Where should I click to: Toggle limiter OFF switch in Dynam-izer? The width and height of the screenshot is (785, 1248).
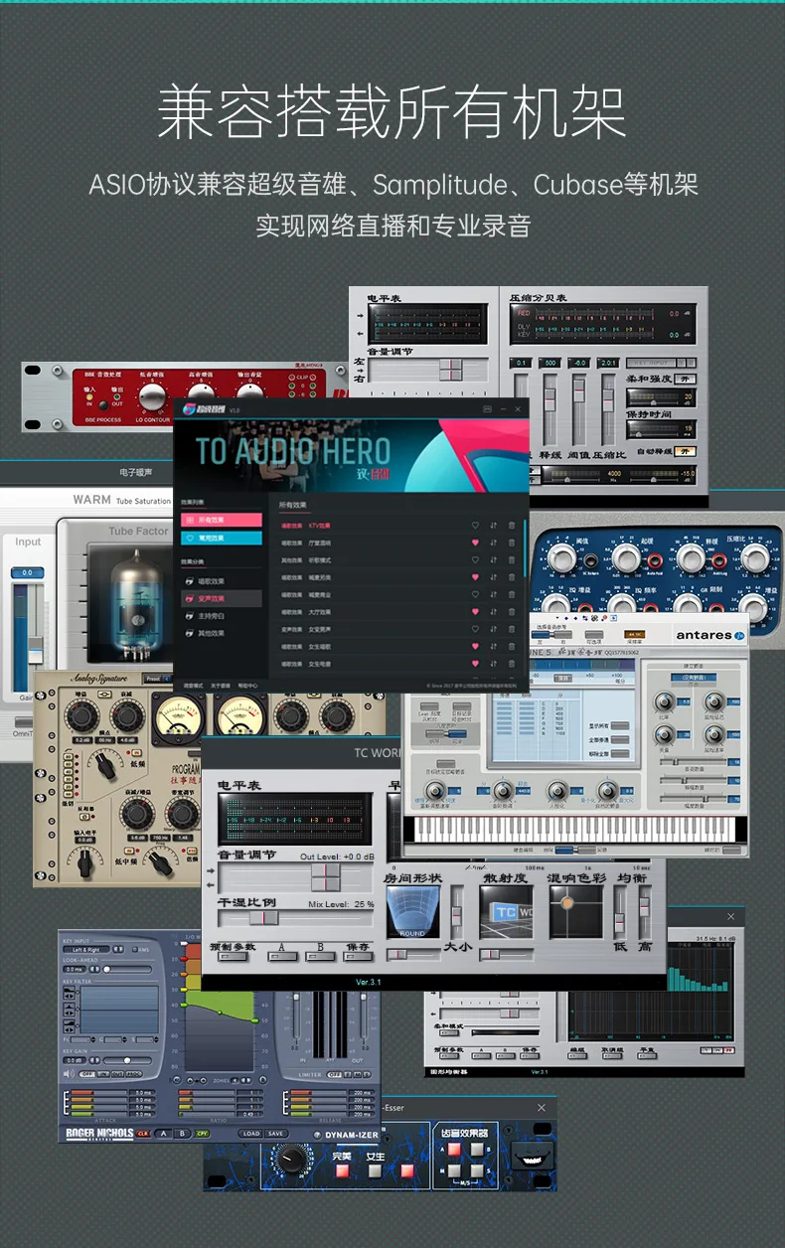(x=335, y=1074)
